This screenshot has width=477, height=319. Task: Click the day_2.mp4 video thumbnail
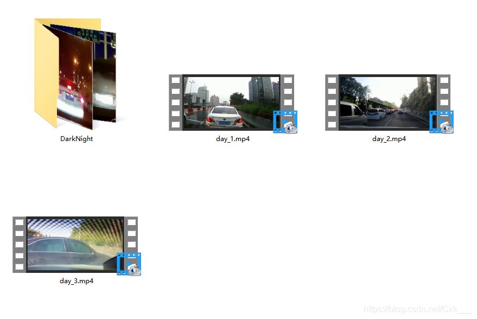pos(387,102)
